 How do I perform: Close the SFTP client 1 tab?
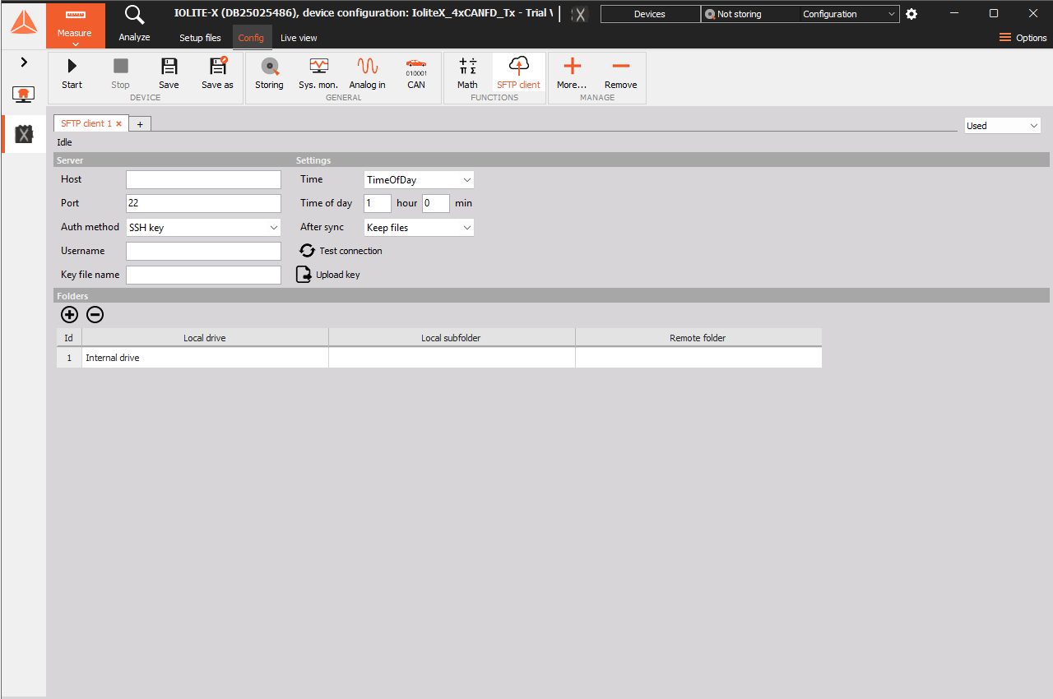coord(119,123)
